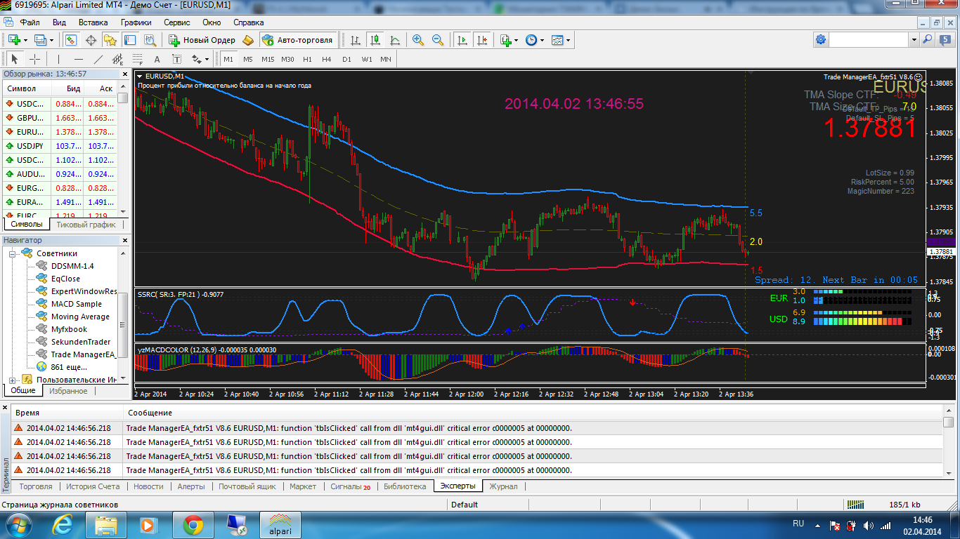Open the Графики menu
Screen dimensions: 960x539
(136, 22)
